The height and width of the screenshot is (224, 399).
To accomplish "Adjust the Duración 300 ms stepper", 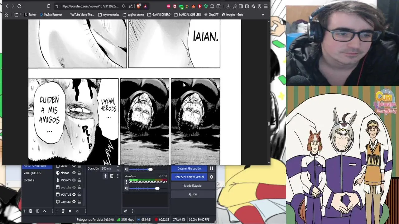I will (118, 168).
